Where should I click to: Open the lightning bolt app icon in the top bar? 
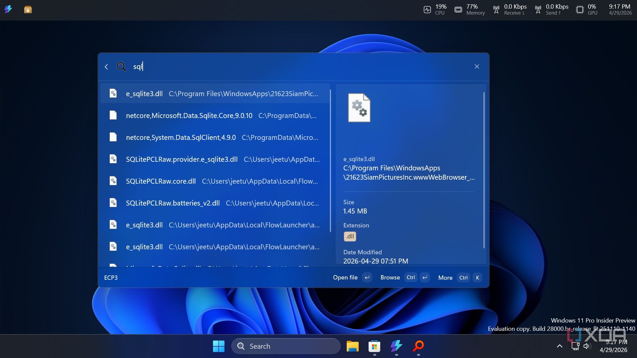point(8,9)
